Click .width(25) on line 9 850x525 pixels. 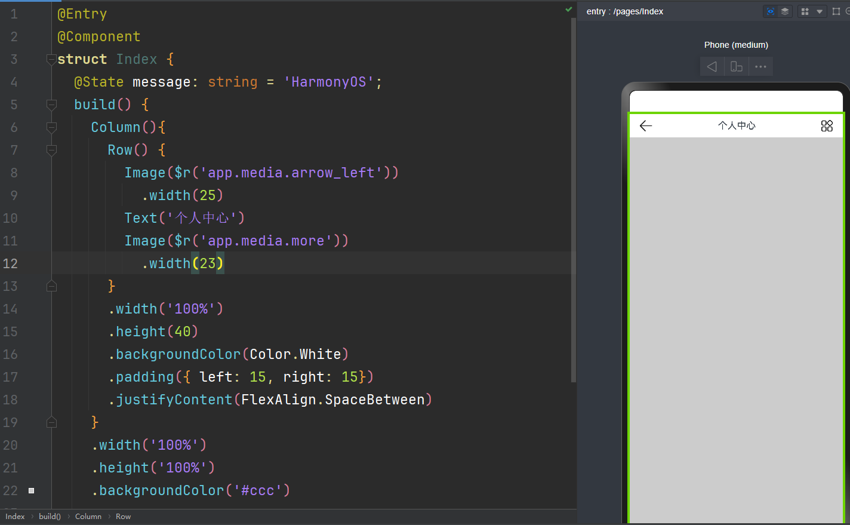click(x=183, y=195)
